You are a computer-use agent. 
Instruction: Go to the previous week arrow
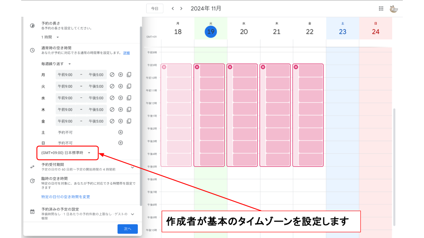coord(173,8)
